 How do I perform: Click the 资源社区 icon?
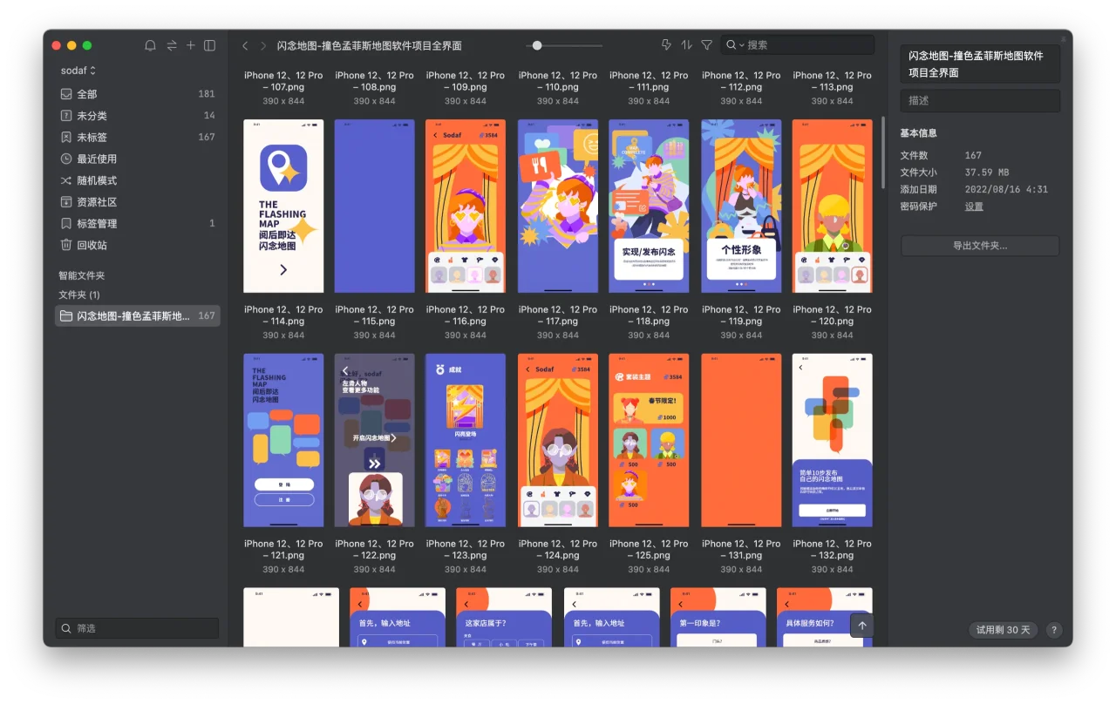[66, 202]
